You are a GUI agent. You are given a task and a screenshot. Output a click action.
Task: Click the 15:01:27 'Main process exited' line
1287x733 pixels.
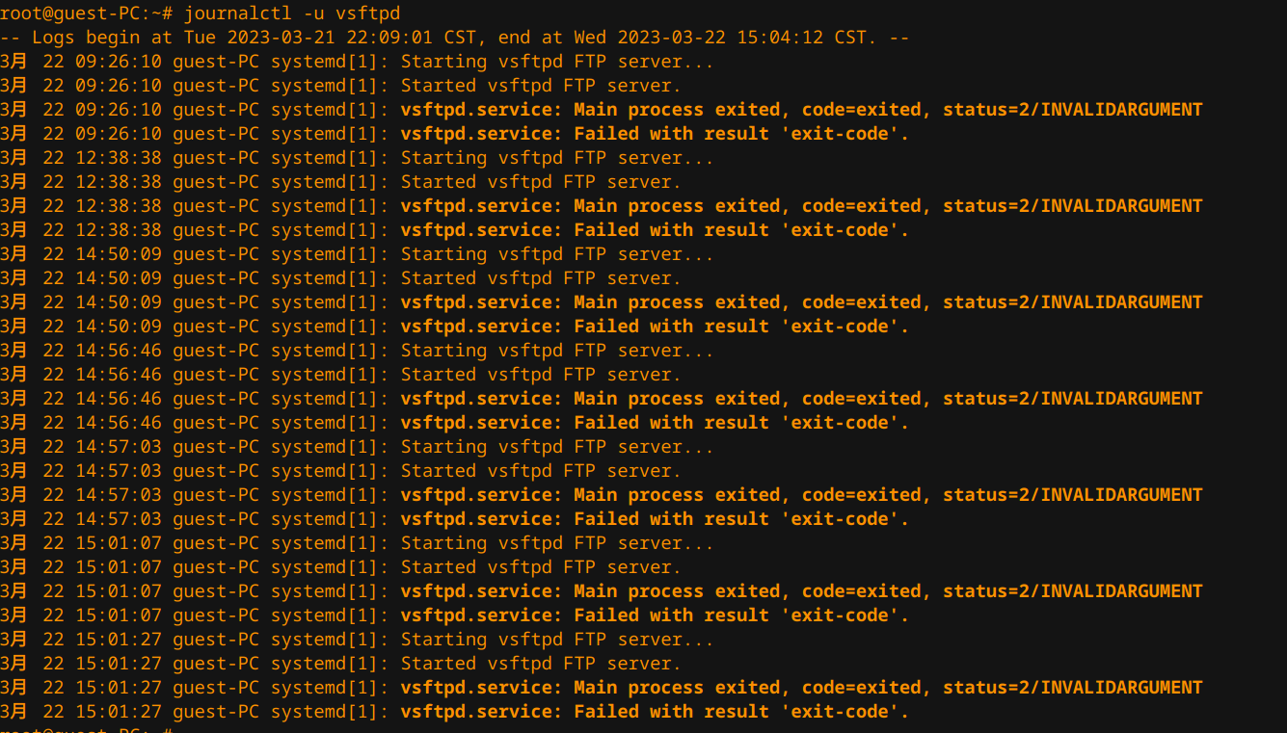click(602, 688)
